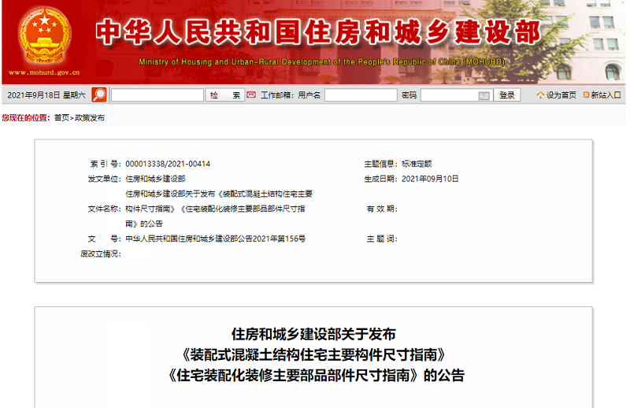The width and height of the screenshot is (630, 408).
Task: Open the soft keyboard icon in password field
Action: tap(484, 95)
